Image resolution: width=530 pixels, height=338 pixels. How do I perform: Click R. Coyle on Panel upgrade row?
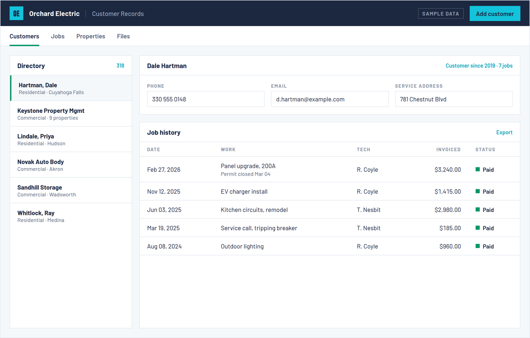[367, 170]
